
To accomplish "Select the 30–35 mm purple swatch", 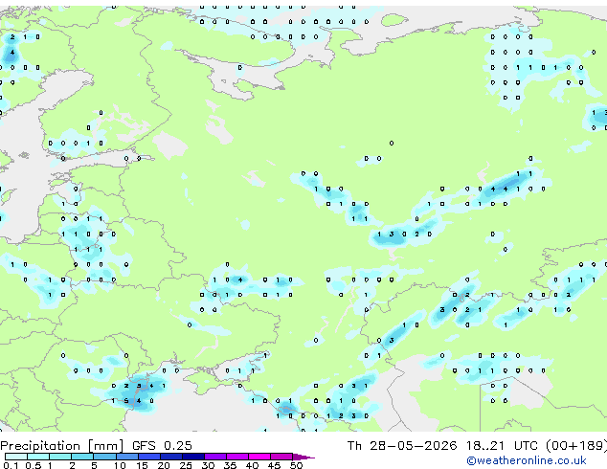I will pos(215,457).
